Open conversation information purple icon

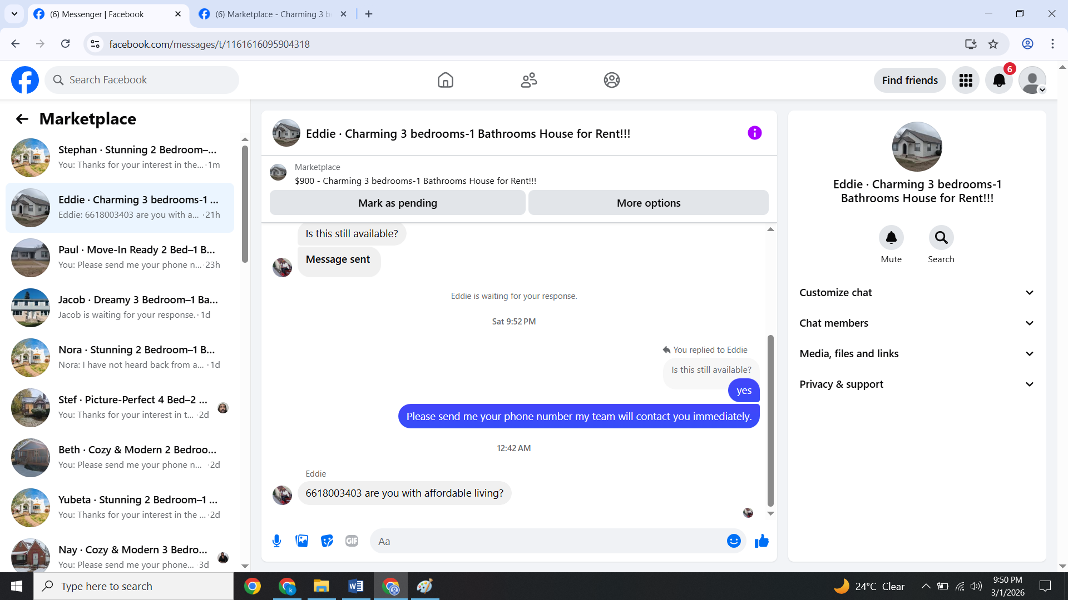pos(754,133)
